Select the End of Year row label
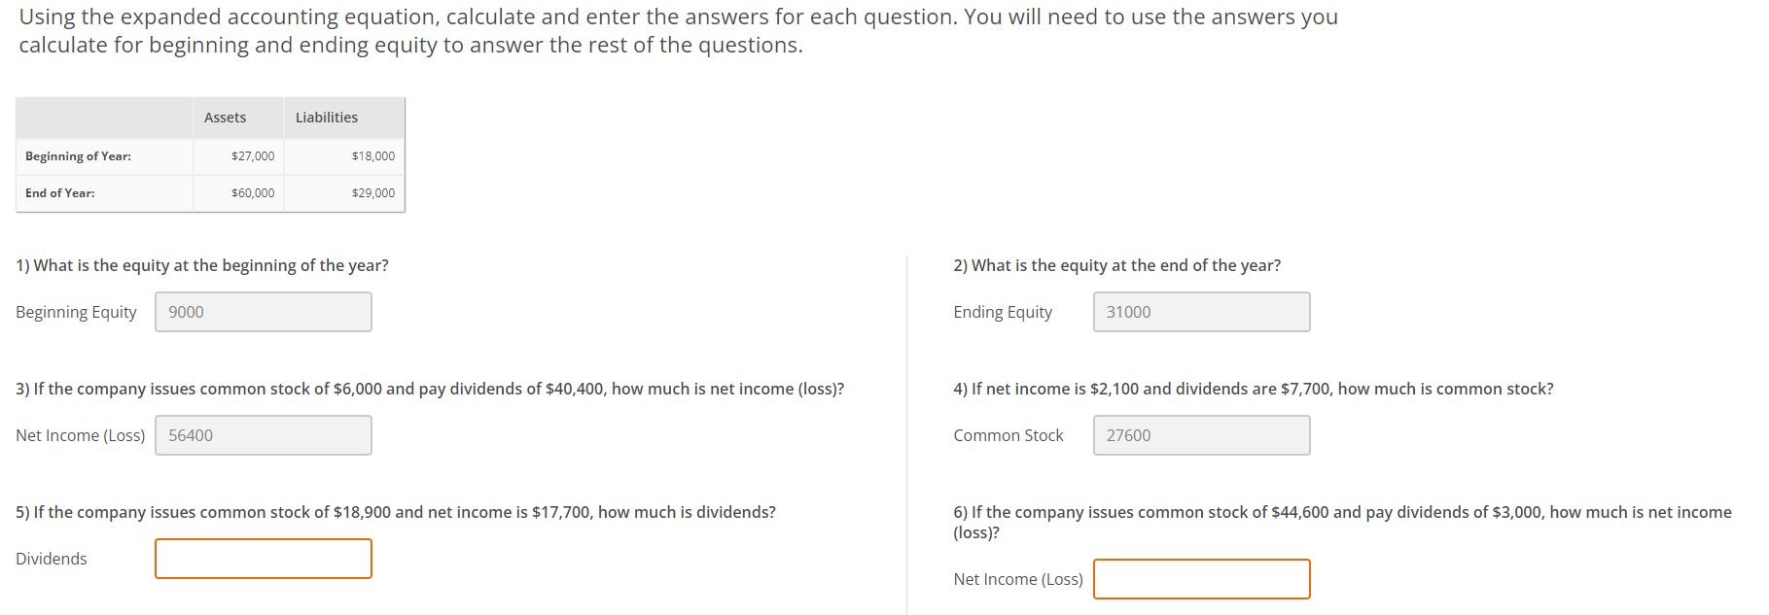Screen dimensions: 1769x615 pyautogui.click(x=59, y=192)
